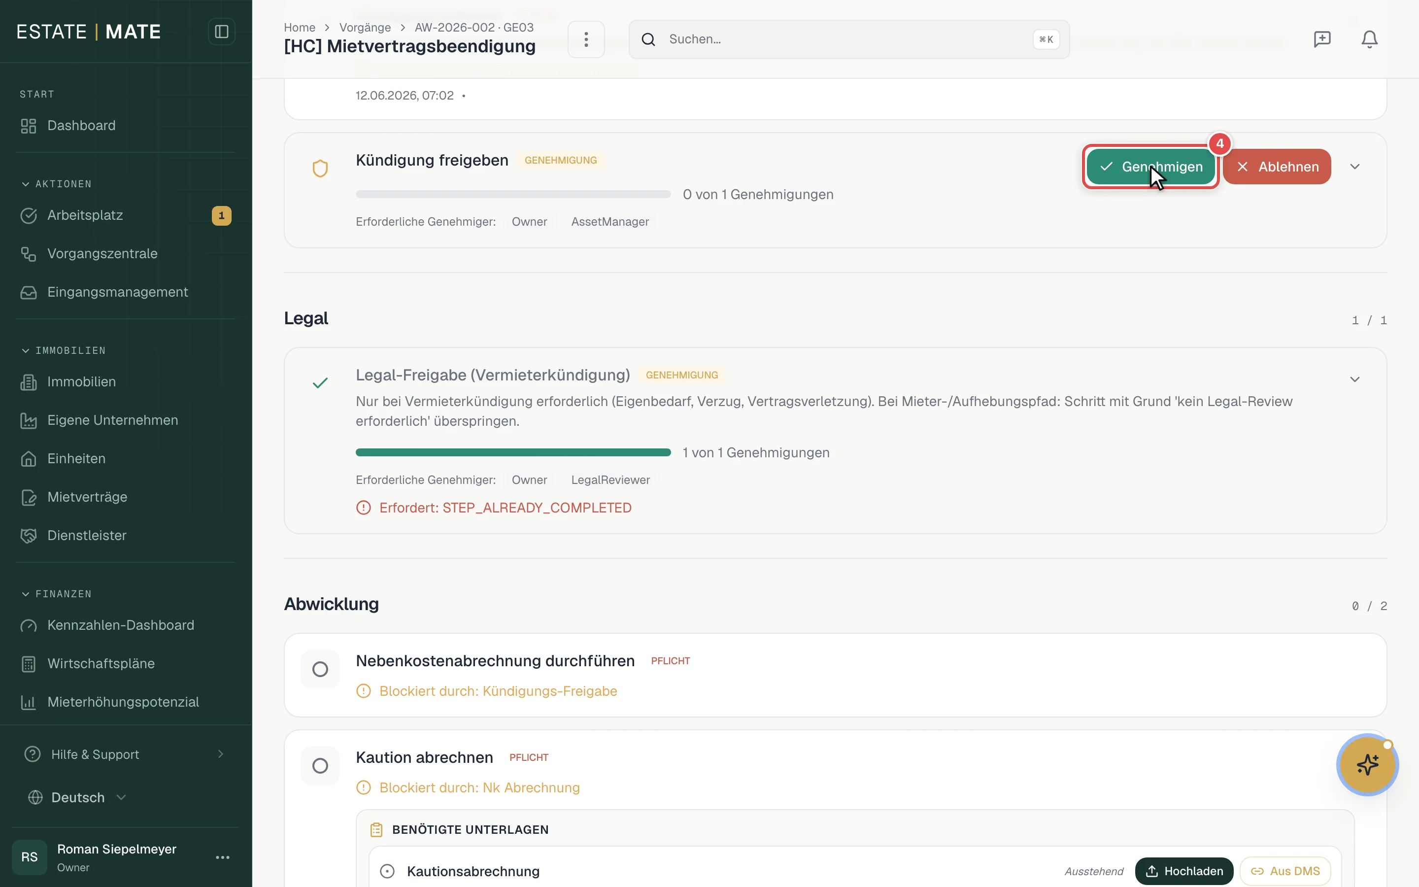Click the Kennzahlen-Dashboard gauge icon
Image resolution: width=1419 pixels, height=887 pixels.
(28, 625)
